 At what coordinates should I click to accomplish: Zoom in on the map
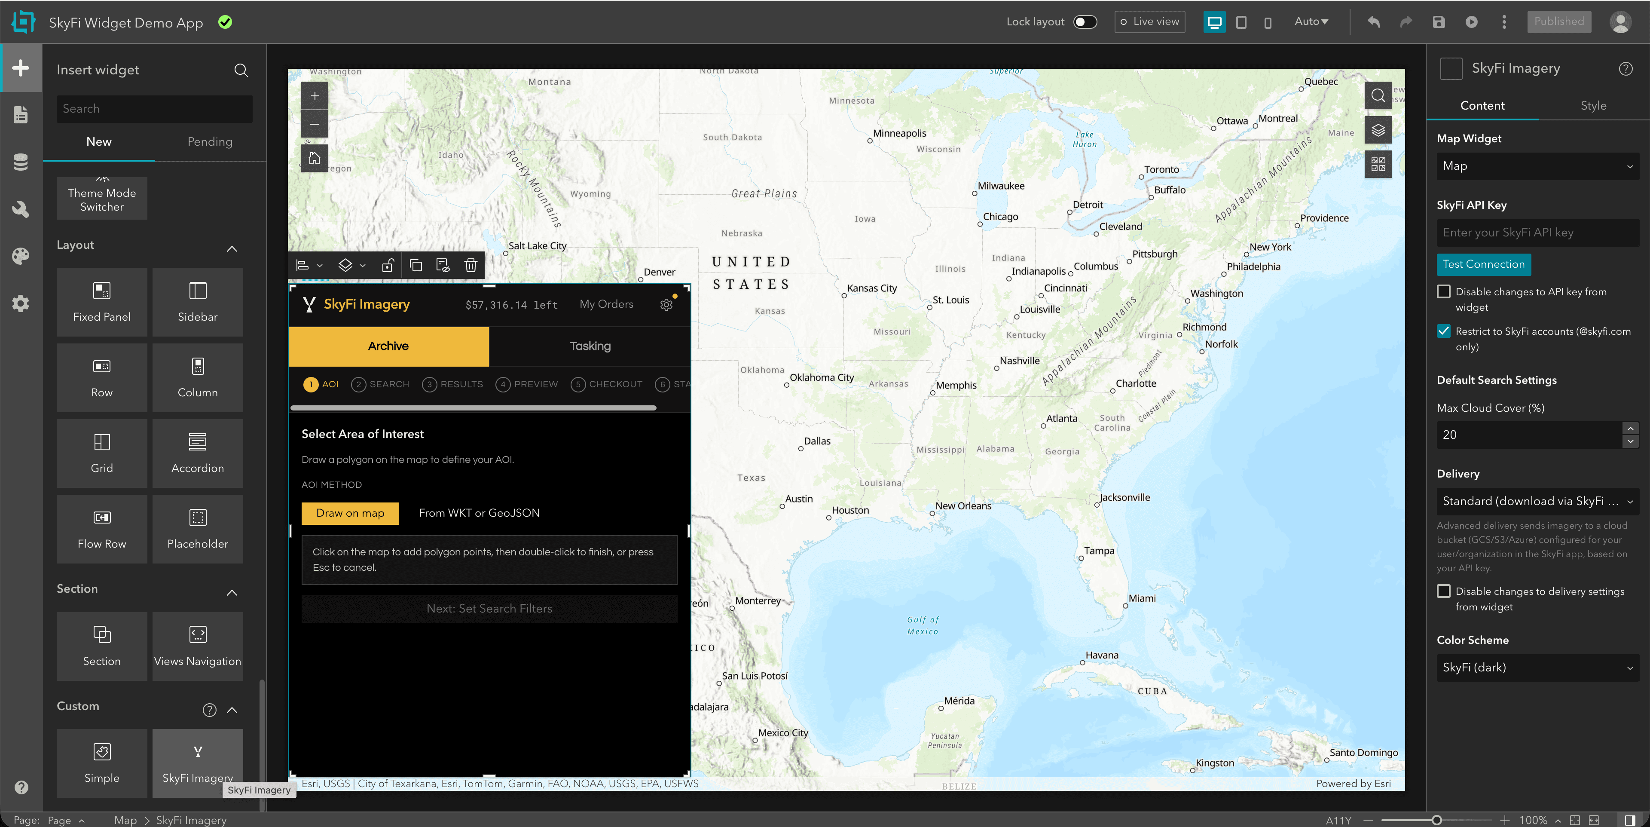point(315,96)
